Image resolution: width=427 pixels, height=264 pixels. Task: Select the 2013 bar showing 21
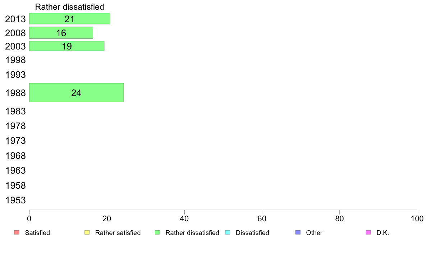tap(70, 19)
